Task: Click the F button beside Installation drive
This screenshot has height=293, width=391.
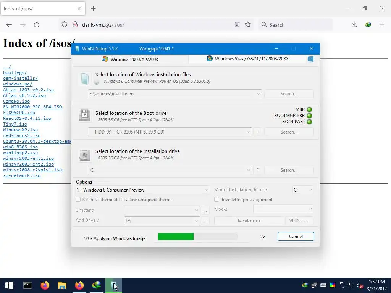Action: [257, 170]
